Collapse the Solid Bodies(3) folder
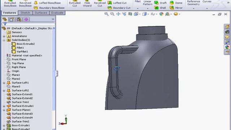231x130 pixels. coord(4,40)
